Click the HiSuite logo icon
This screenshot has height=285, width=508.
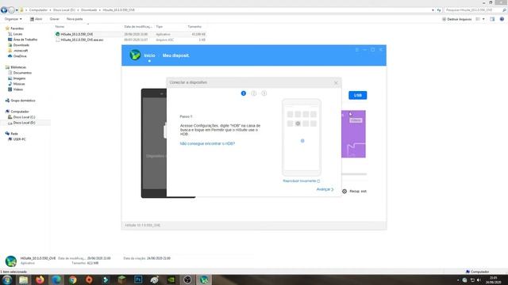135,55
